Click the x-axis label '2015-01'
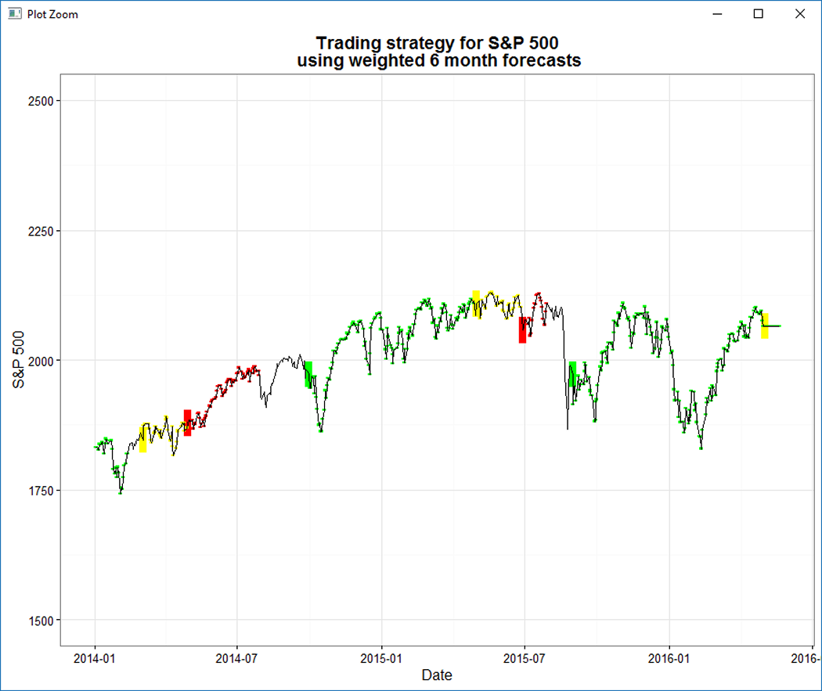 coord(381,658)
